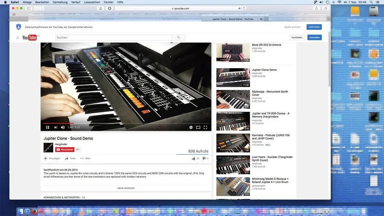Open the Hilfe menu
The image size is (384, 216).
click(120, 2)
